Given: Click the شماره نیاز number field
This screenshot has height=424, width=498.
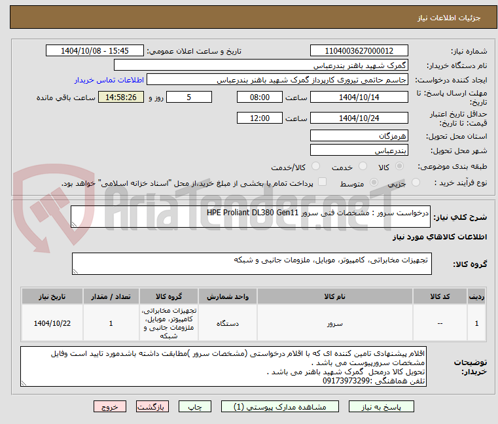Looking at the screenshot, I should 359,50.
